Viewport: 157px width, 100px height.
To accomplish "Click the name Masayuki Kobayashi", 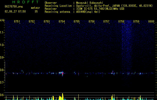I will (x=90, y=3).
